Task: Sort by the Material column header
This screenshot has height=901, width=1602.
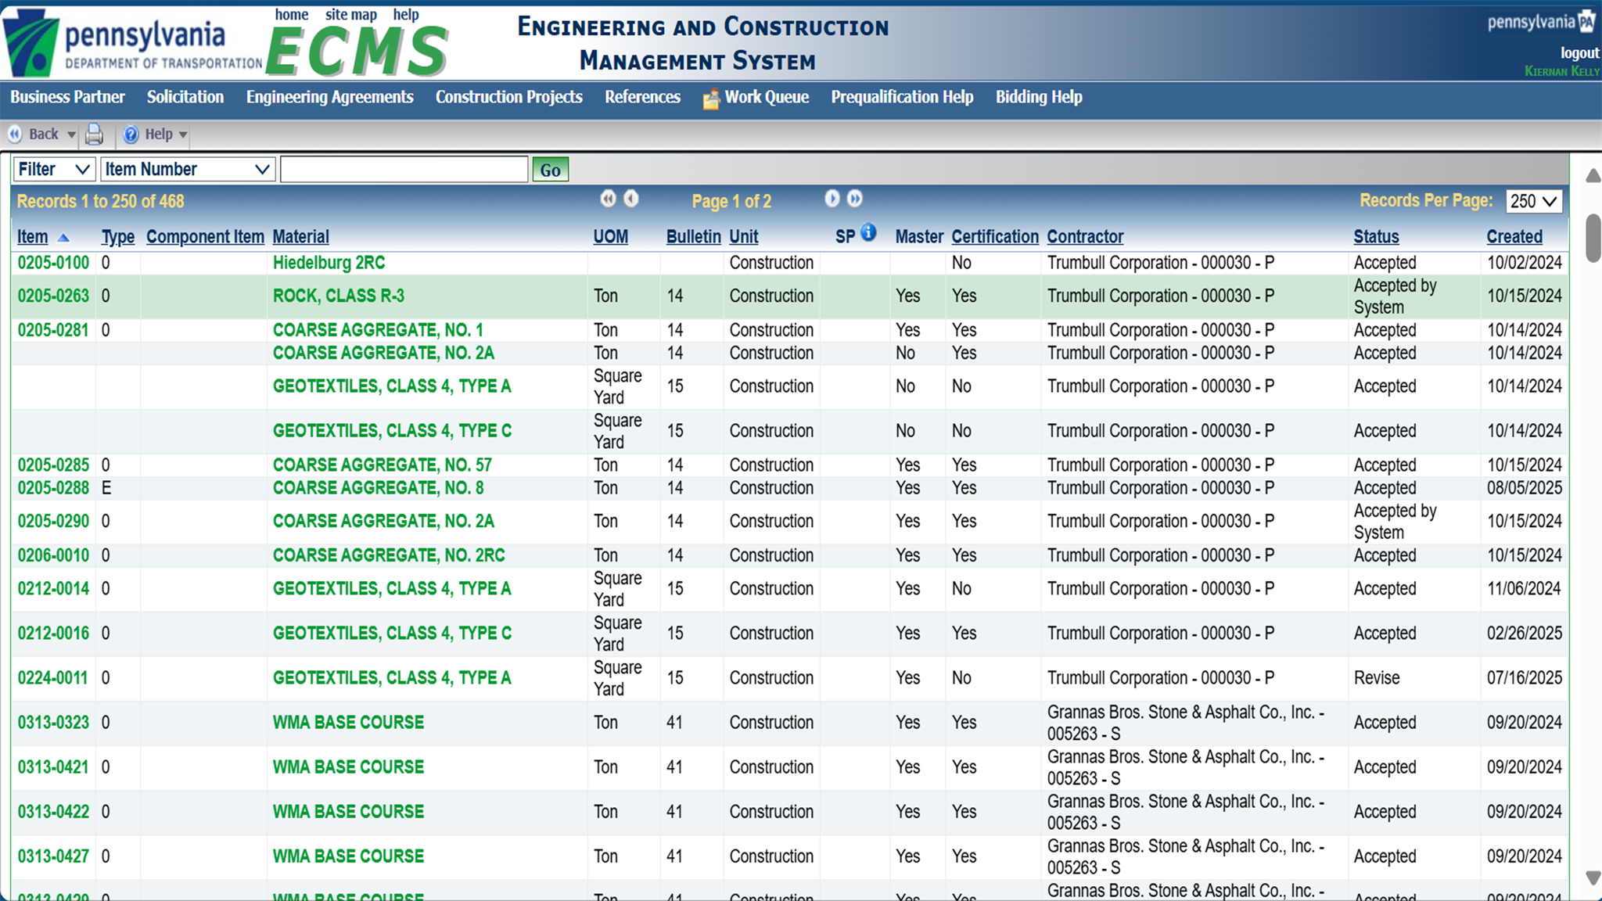Action: (301, 237)
